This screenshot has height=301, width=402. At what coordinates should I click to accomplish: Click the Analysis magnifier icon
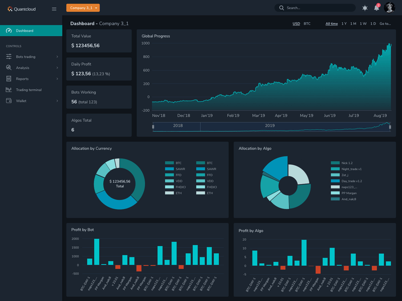click(9, 68)
